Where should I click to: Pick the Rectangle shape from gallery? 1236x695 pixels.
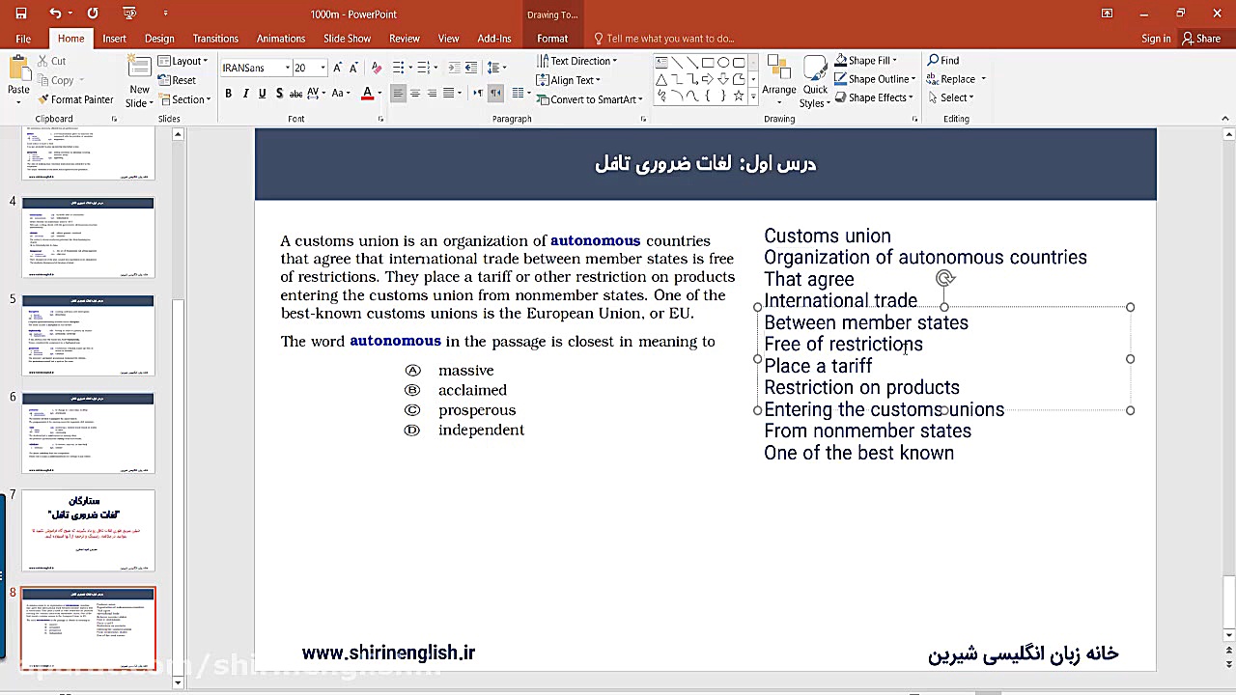point(708,63)
